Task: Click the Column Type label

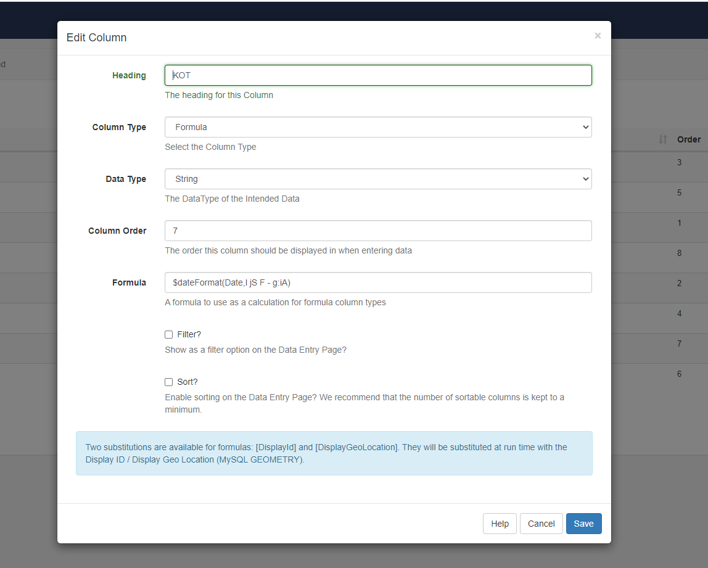Action: pos(119,127)
